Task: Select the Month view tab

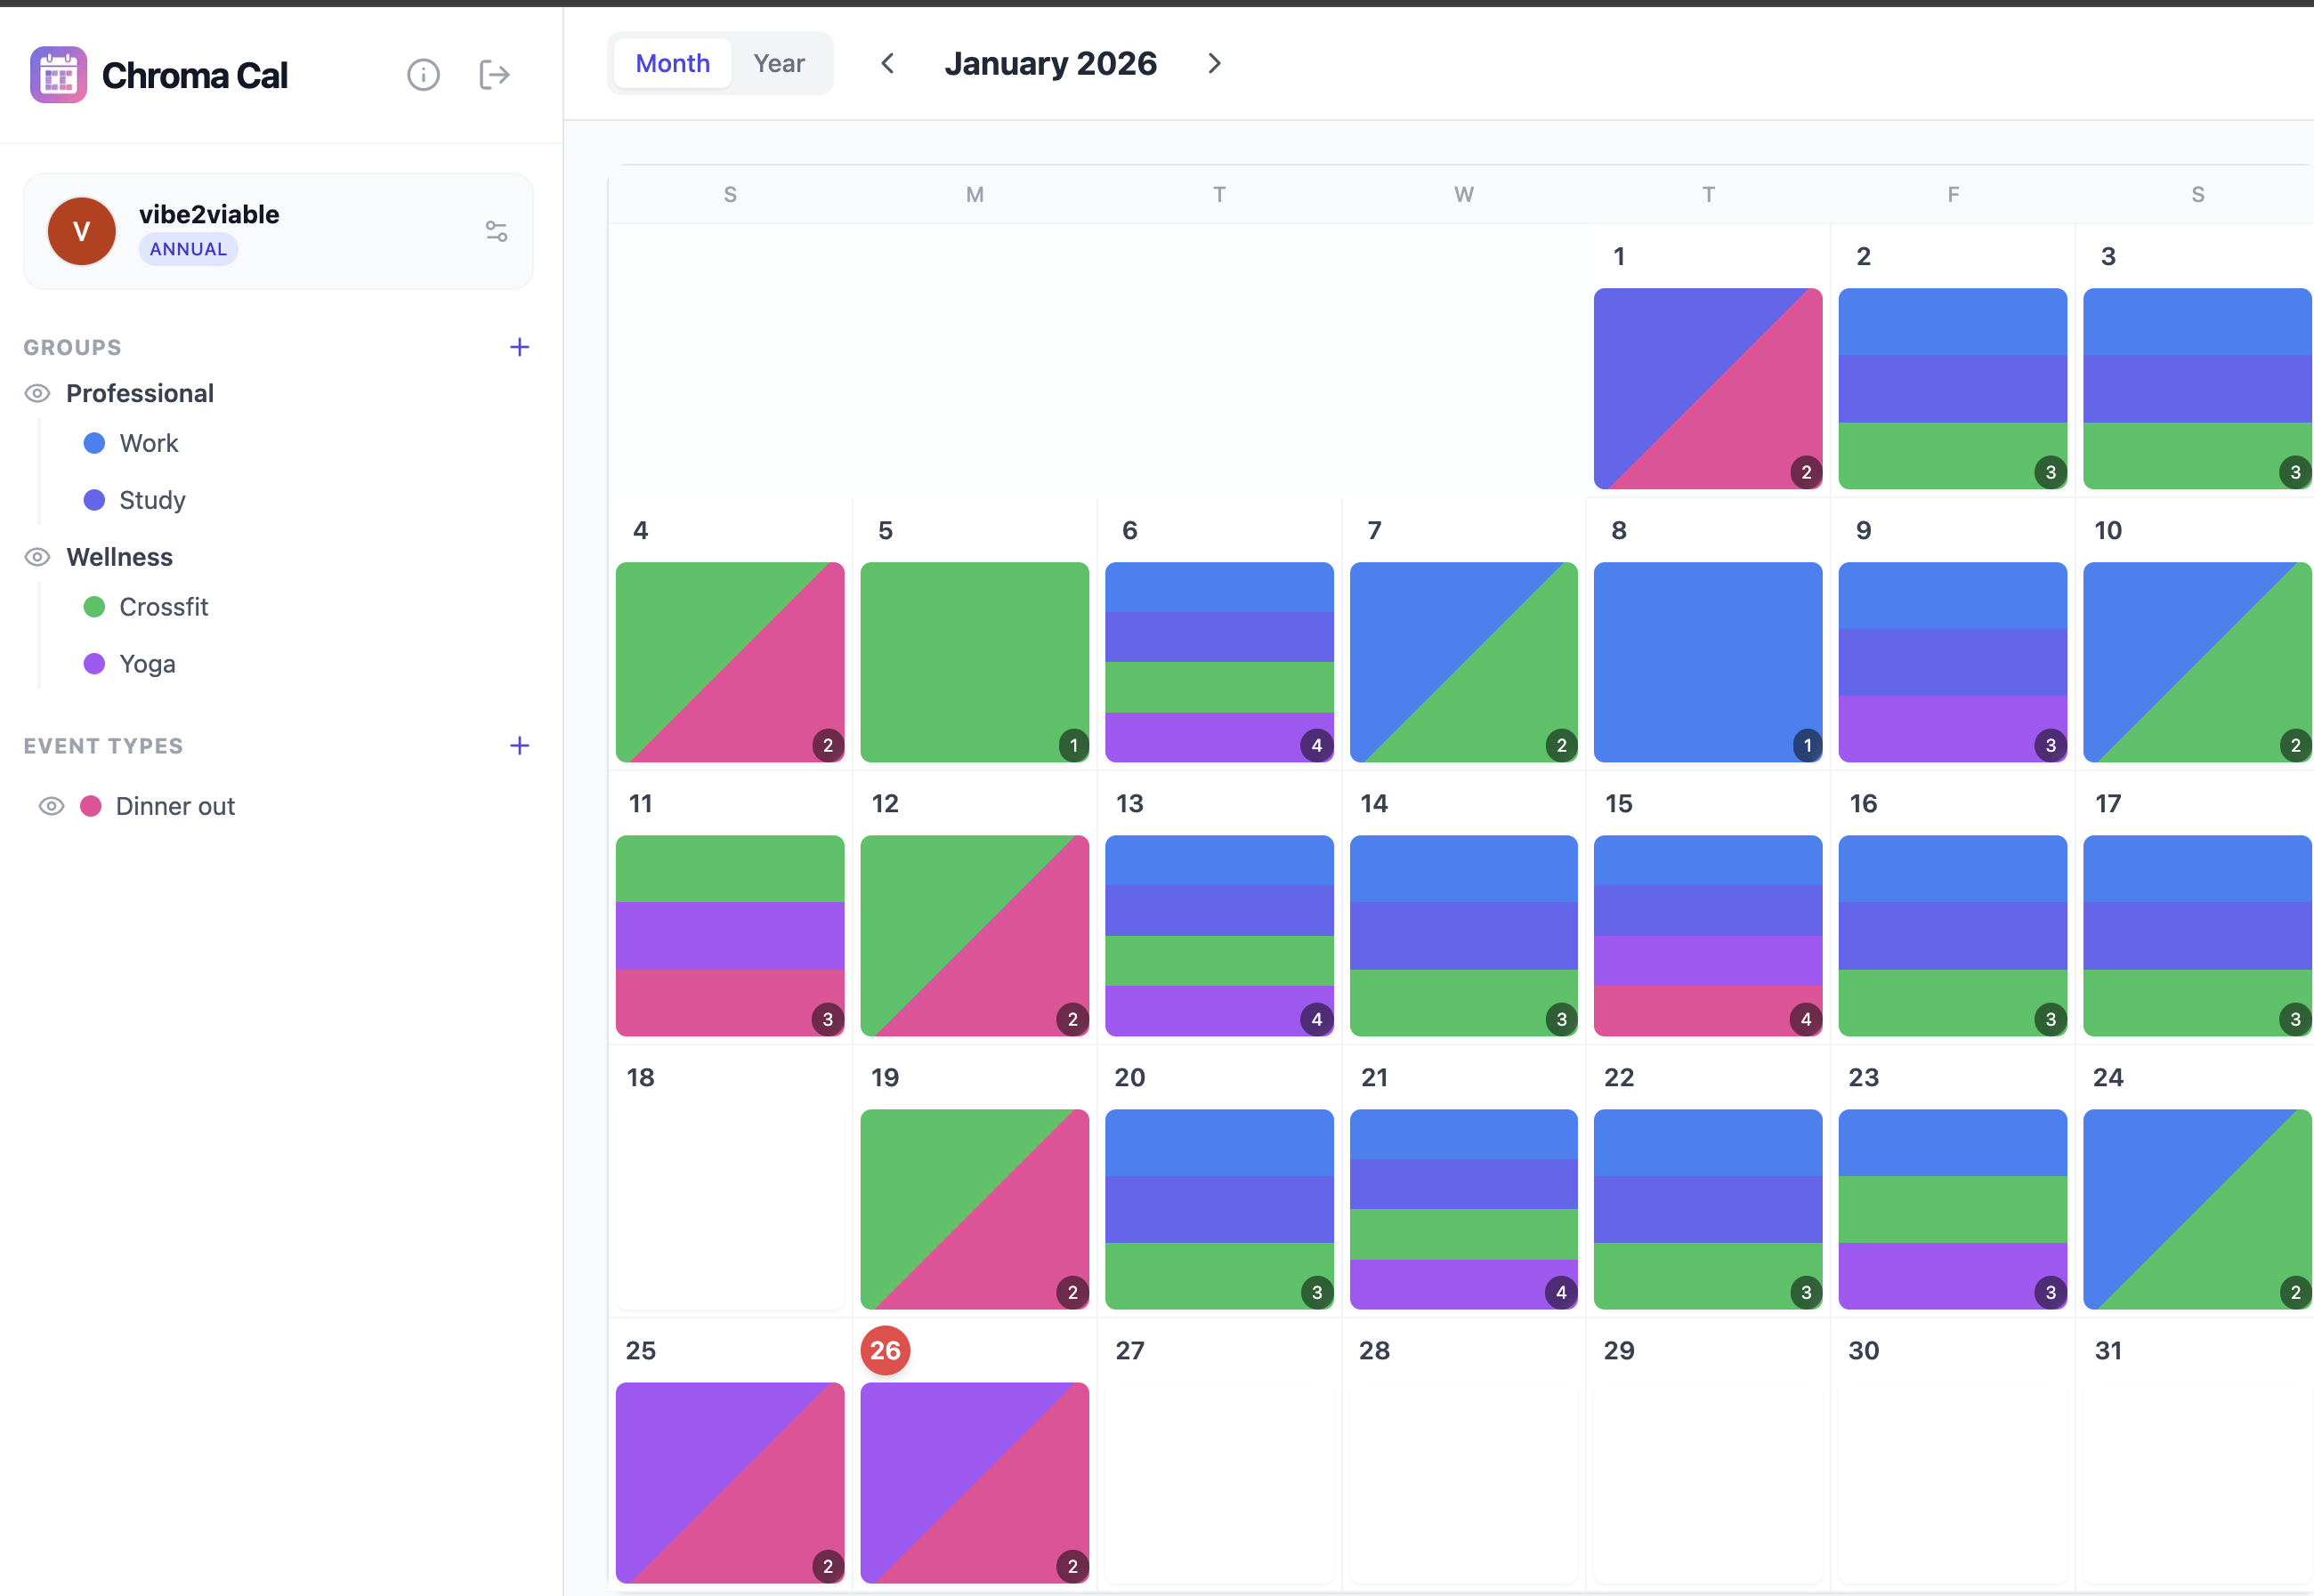Action: [x=671, y=62]
